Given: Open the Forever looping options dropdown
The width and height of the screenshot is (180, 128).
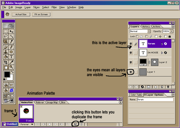Looking at the screenshot, I should (27, 124).
